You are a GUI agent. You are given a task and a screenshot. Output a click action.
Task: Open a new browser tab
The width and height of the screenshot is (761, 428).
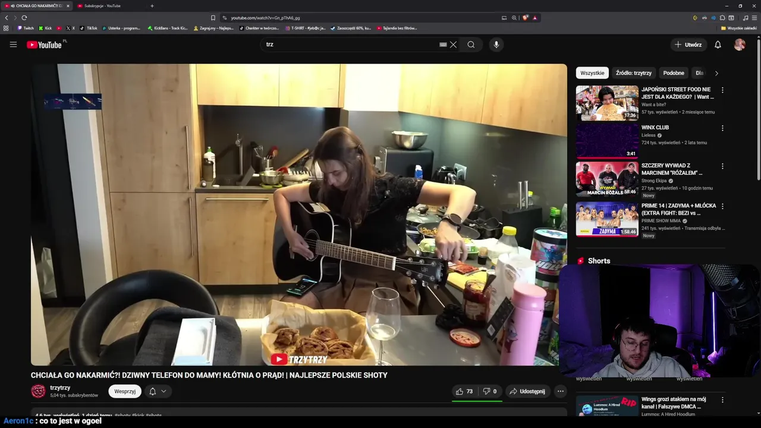(152, 6)
